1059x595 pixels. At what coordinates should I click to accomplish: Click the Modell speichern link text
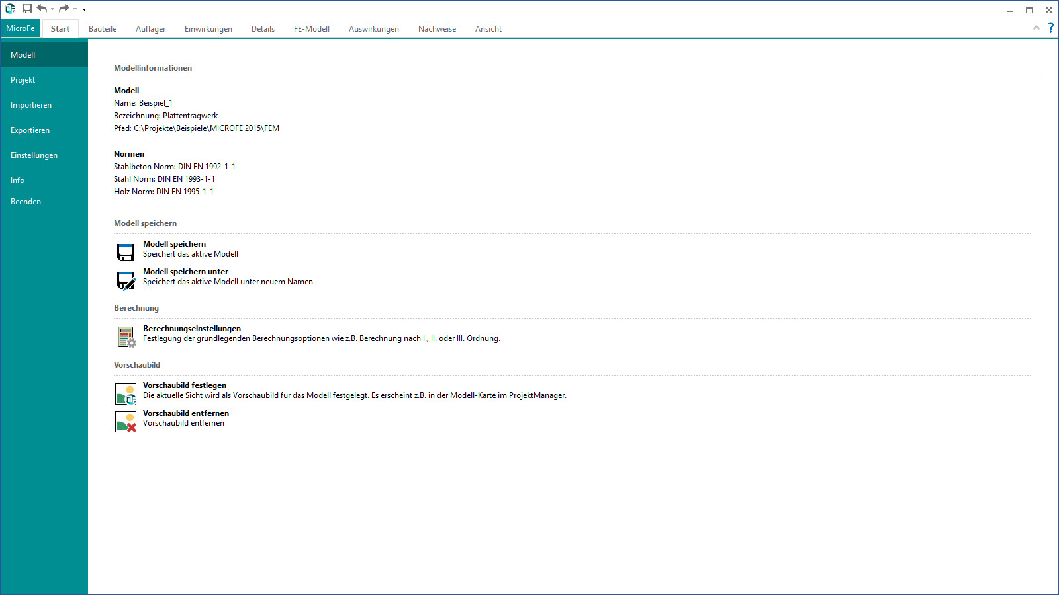click(174, 244)
